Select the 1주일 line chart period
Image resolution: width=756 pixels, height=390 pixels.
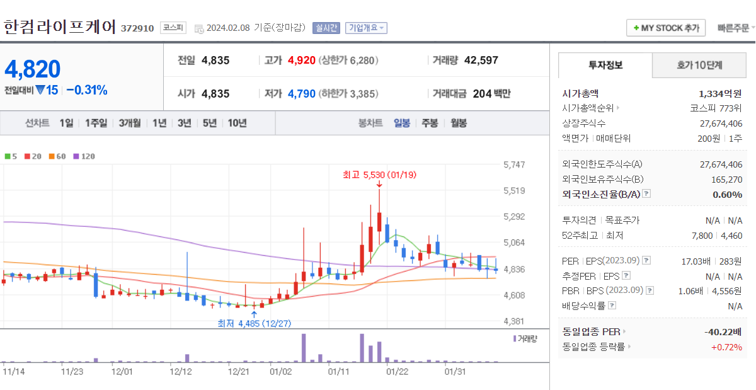[x=96, y=123]
